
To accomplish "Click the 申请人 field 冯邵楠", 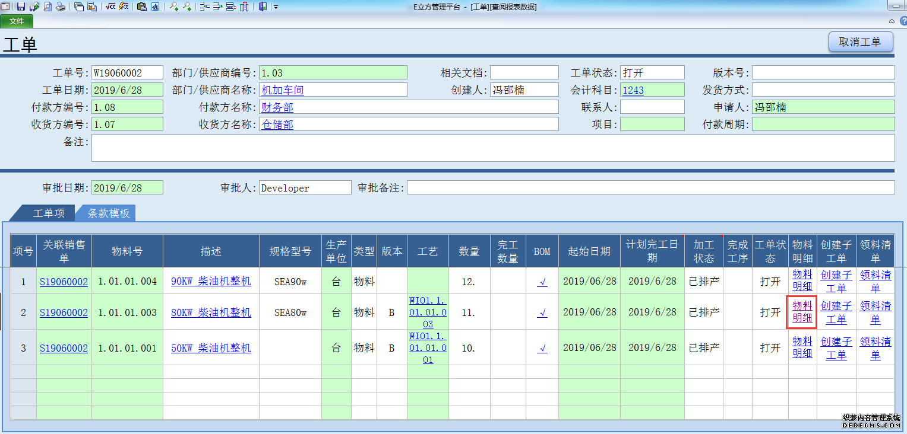I will coord(823,107).
